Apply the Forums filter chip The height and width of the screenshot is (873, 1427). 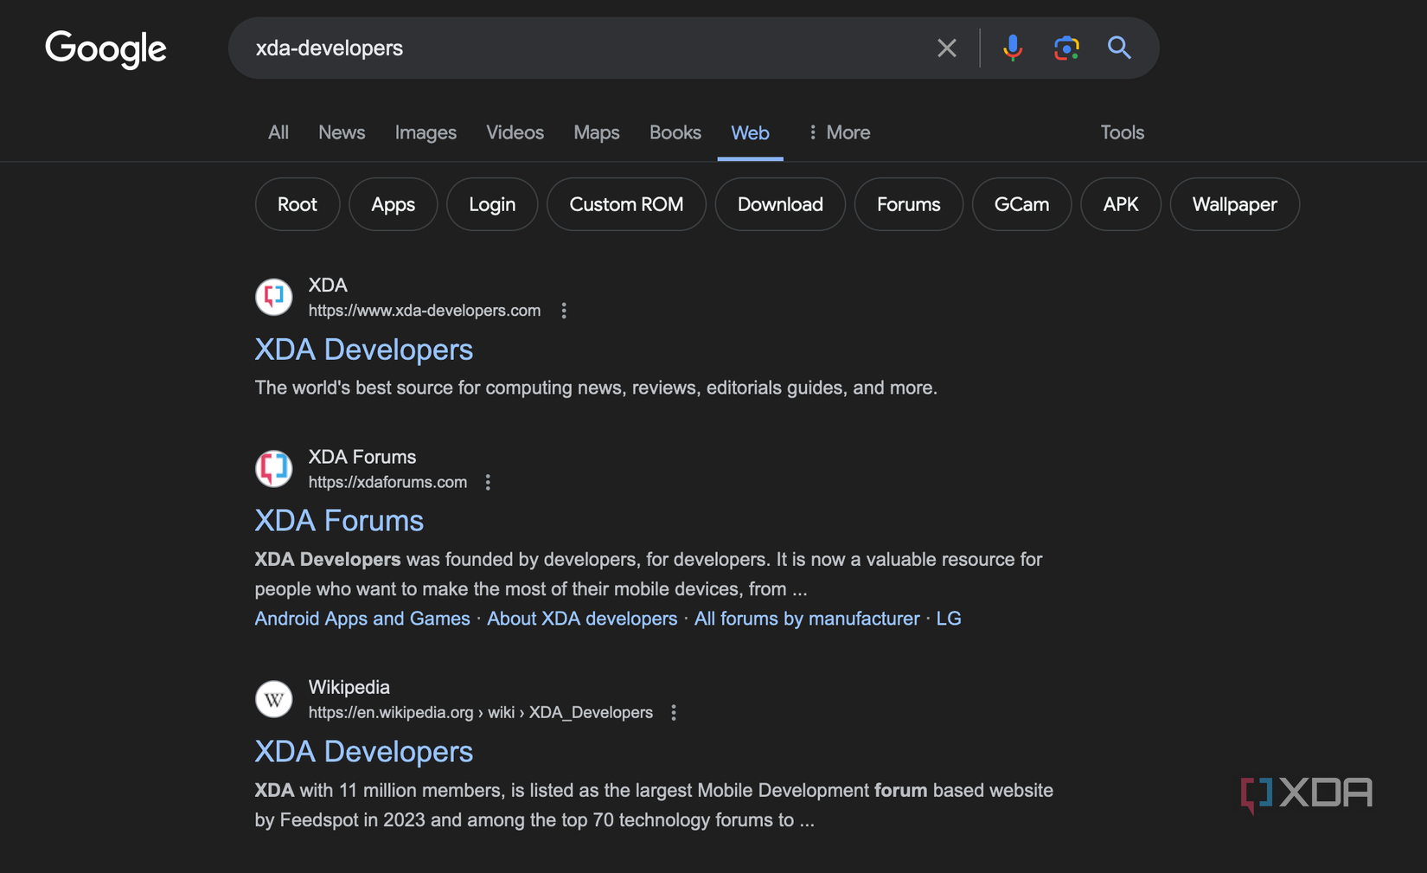[x=908, y=204]
